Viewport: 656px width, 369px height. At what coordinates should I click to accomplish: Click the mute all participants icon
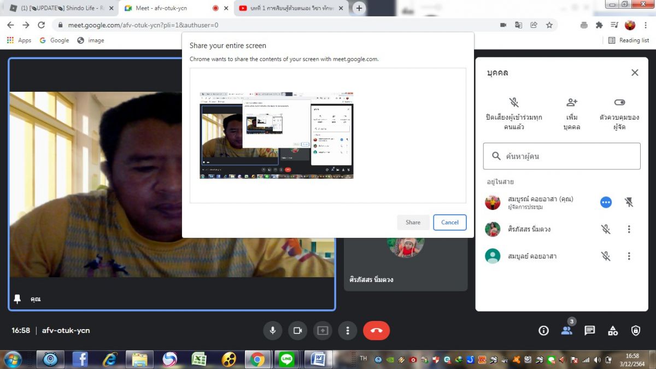click(x=513, y=103)
